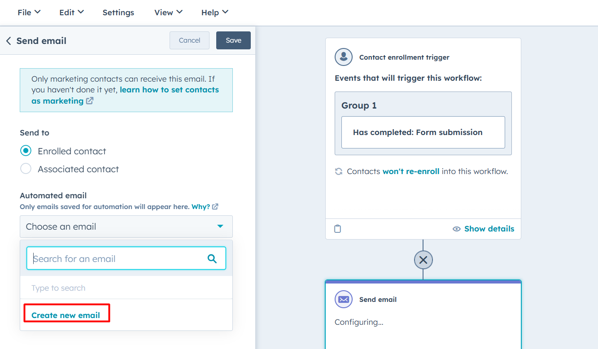Click the re-enrollment refresh icon
598x349 pixels.
(x=339, y=171)
